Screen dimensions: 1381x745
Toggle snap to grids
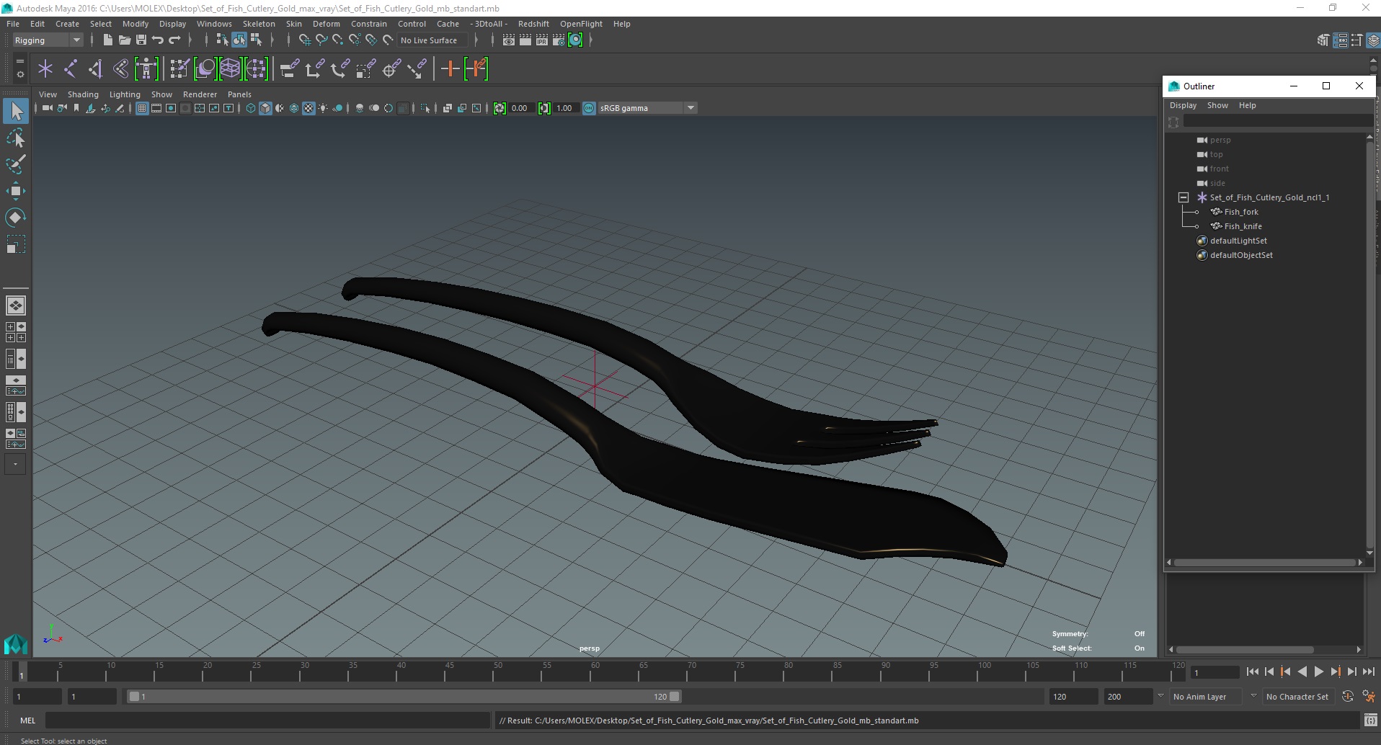[x=304, y=40]
